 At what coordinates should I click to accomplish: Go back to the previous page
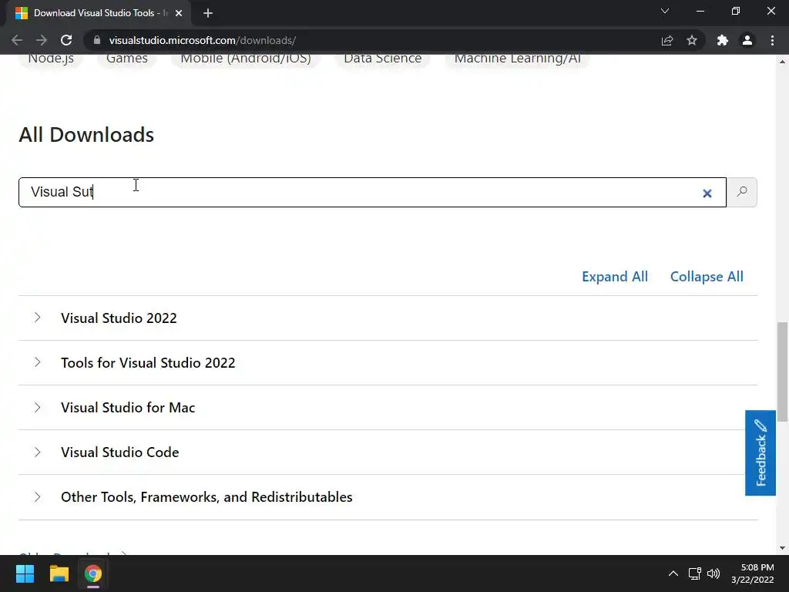17,40
